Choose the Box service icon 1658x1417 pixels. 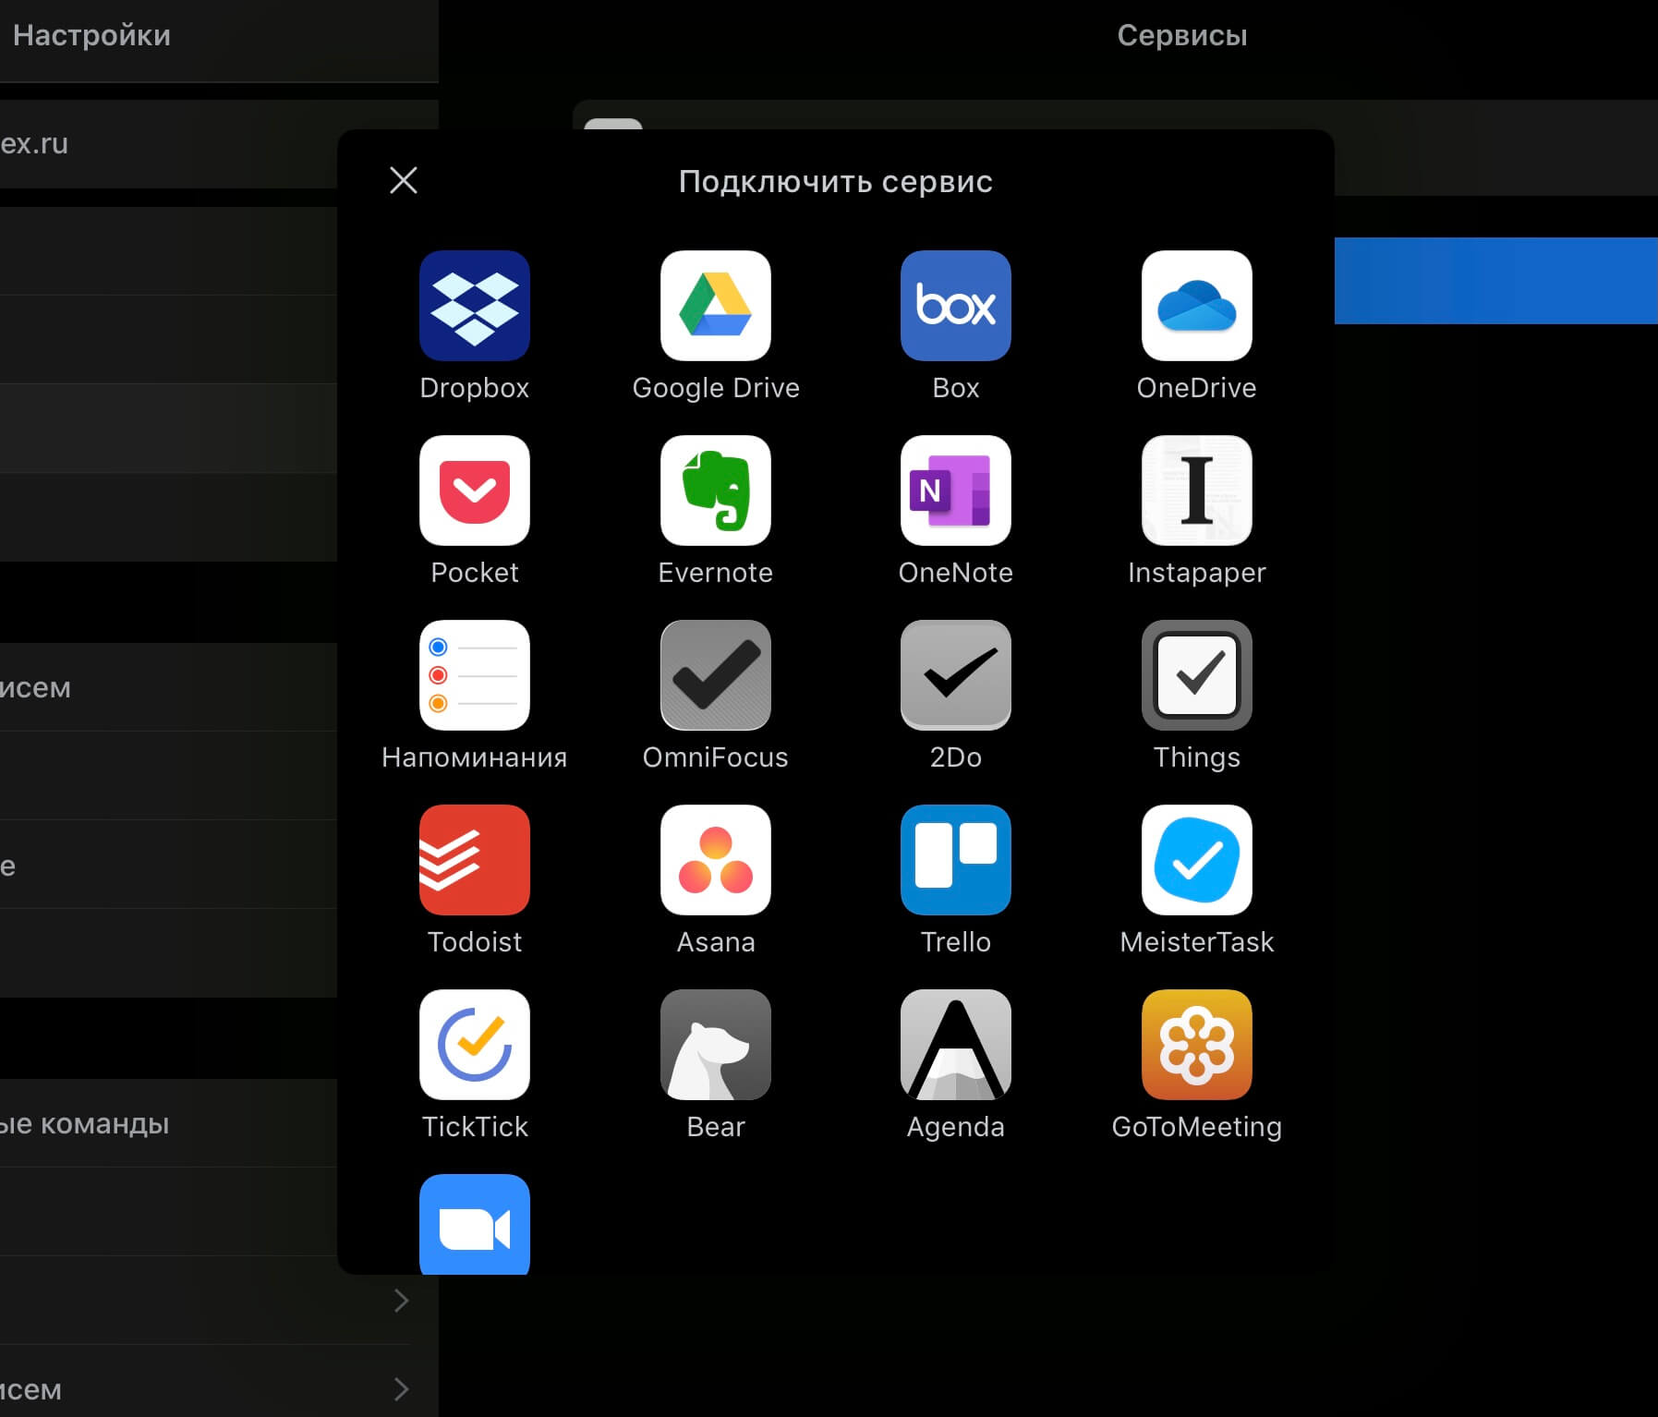(x=956, y=306)
